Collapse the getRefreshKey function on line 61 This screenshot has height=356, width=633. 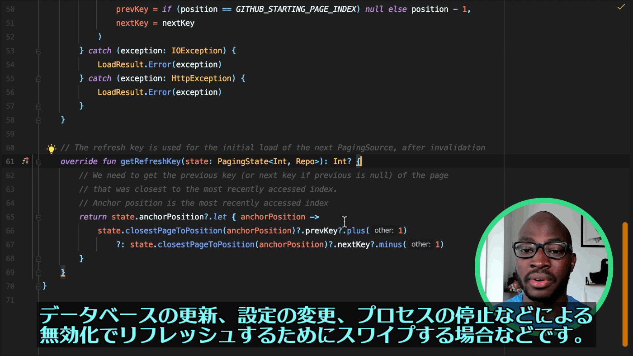point(38,162)
